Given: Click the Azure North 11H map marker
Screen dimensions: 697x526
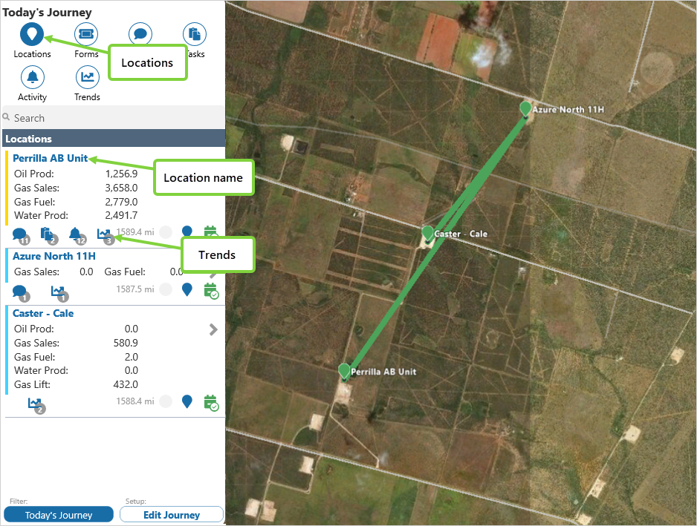Looking at the screenshot, I should tap(525, 109).
